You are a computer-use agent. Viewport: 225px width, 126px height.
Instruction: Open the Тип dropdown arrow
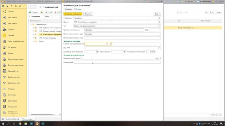(x=159, y=26)
